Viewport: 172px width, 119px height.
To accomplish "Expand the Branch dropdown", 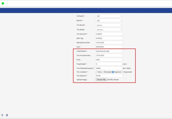I will point(109,20).
